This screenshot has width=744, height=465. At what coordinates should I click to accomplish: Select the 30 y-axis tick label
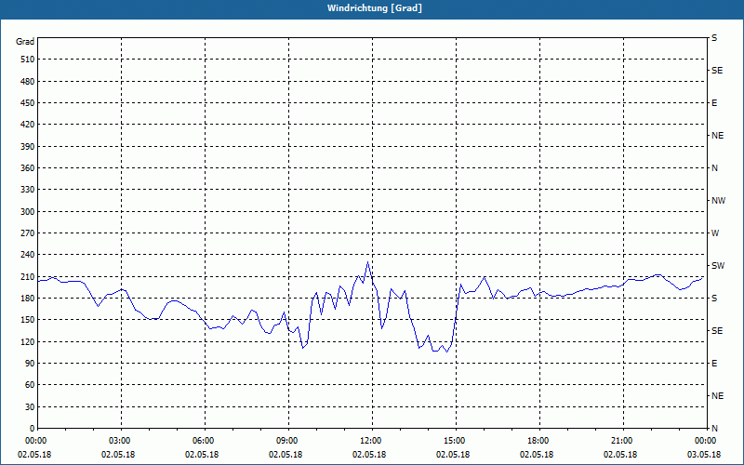click(30, 406)
